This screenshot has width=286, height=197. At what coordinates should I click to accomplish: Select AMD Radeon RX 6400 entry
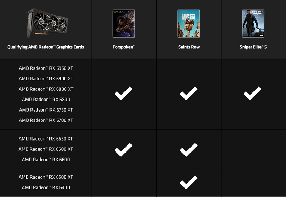click(46, 187)
